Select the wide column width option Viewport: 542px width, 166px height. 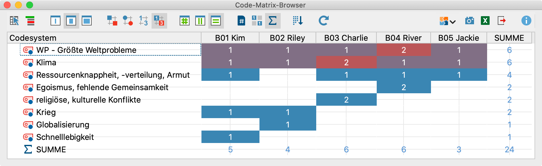tap(87, 21)
